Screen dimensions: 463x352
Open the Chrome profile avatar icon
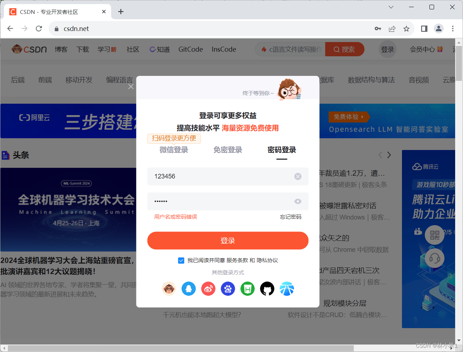[438, 29]
